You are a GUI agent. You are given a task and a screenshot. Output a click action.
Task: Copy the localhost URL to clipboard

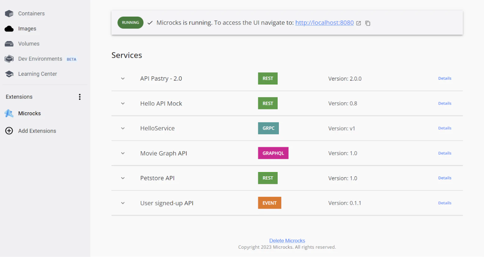point(368,23)
